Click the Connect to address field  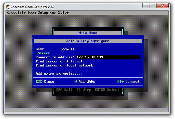pyautogui.click(x=108, y=57)
